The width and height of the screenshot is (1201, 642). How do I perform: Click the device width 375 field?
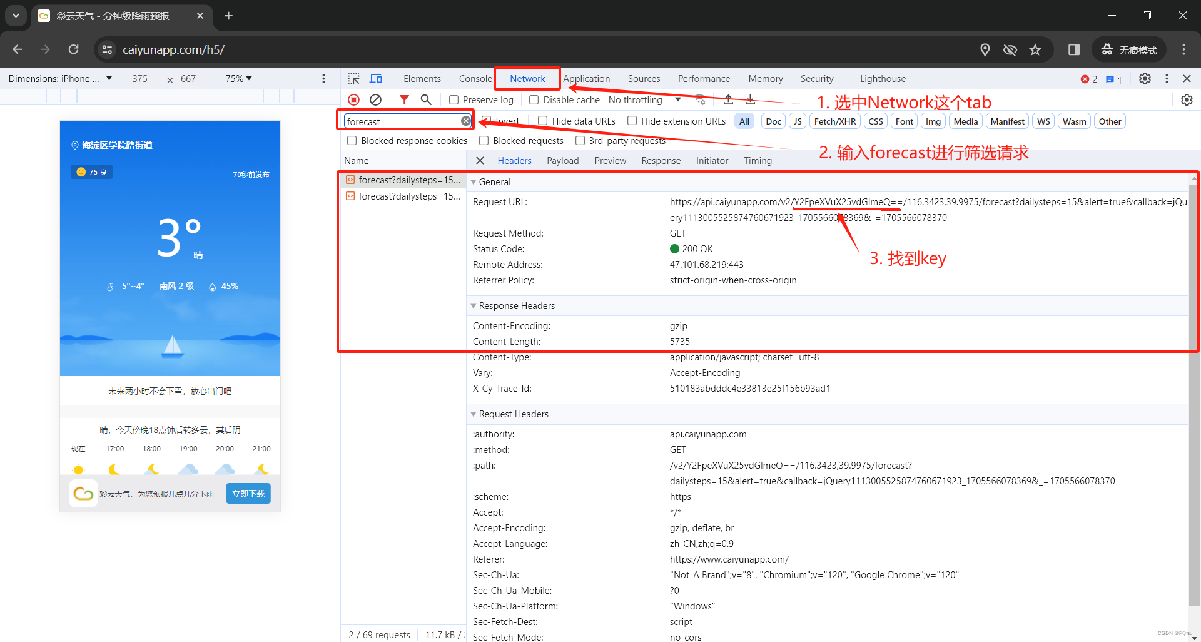140,79
